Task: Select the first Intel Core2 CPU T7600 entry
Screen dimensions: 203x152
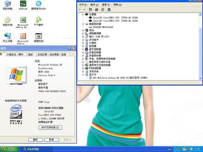Action: pos(115,18)
